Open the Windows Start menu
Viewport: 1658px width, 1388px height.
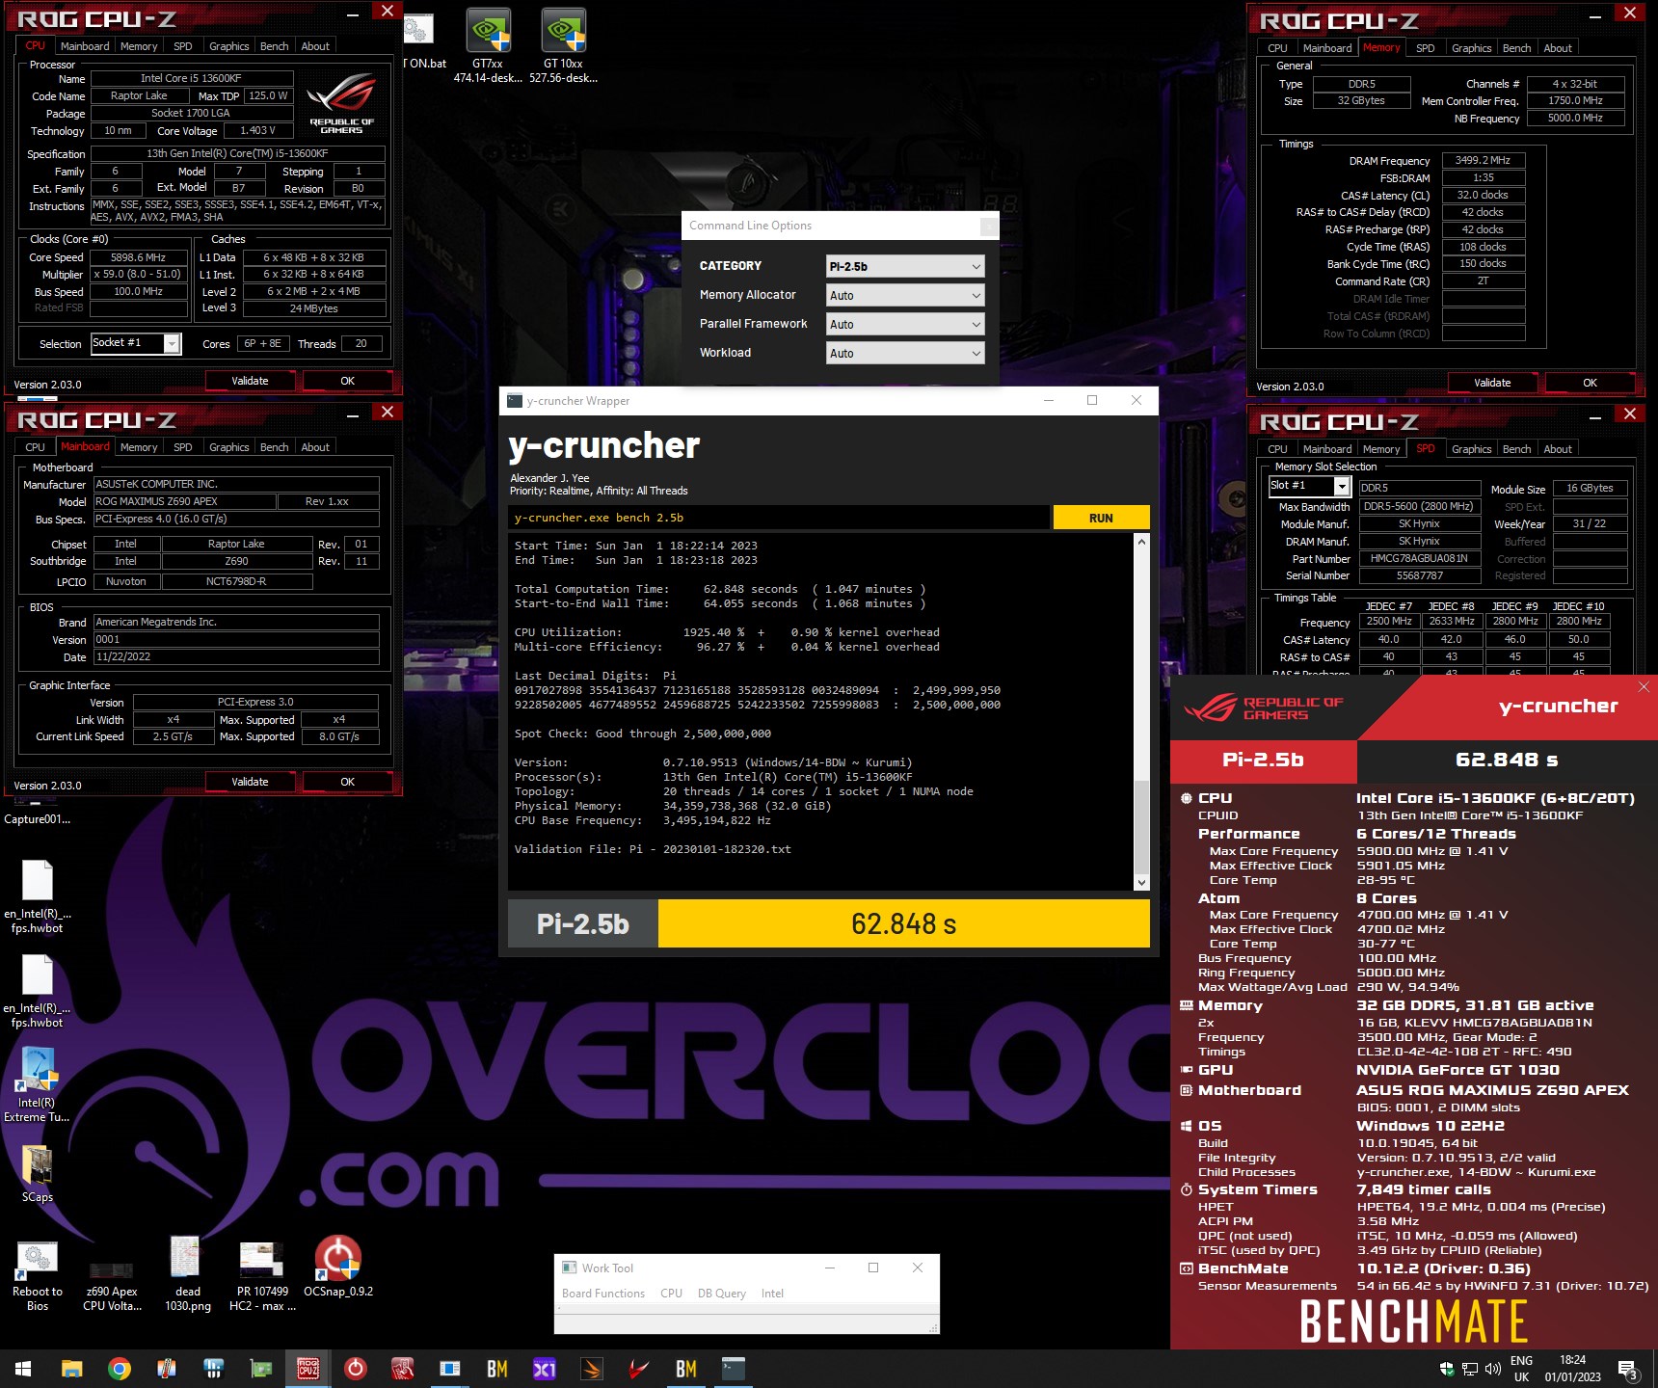click(x=23, y=1369)
